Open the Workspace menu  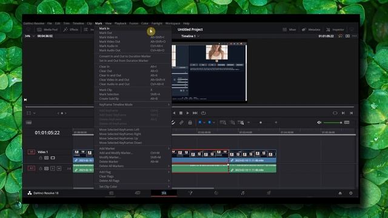tap(173, 24)
